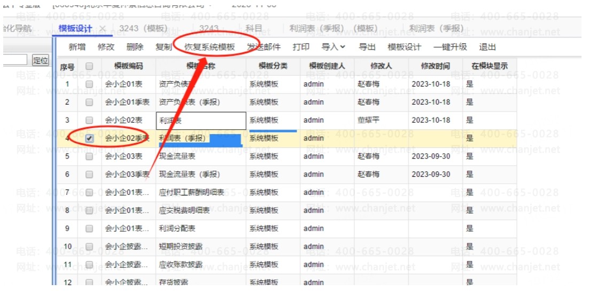This screenshot has height=291, width=589.
Task: Click 修改 in the toolbar
Action: coord(106,47)
